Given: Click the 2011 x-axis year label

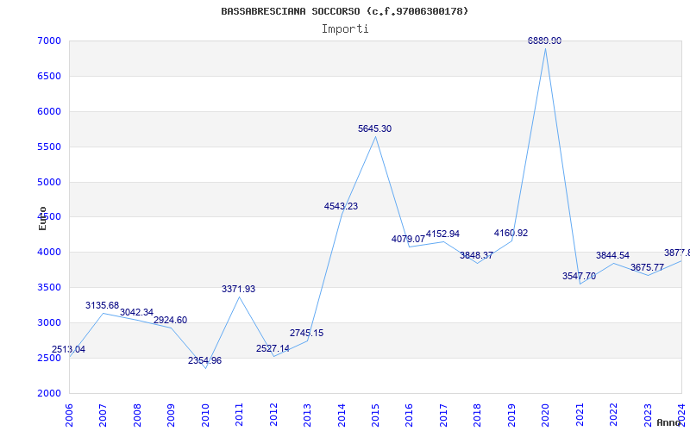Looking at the screenshot, I should pyautogui.click(x=240, y=415).
